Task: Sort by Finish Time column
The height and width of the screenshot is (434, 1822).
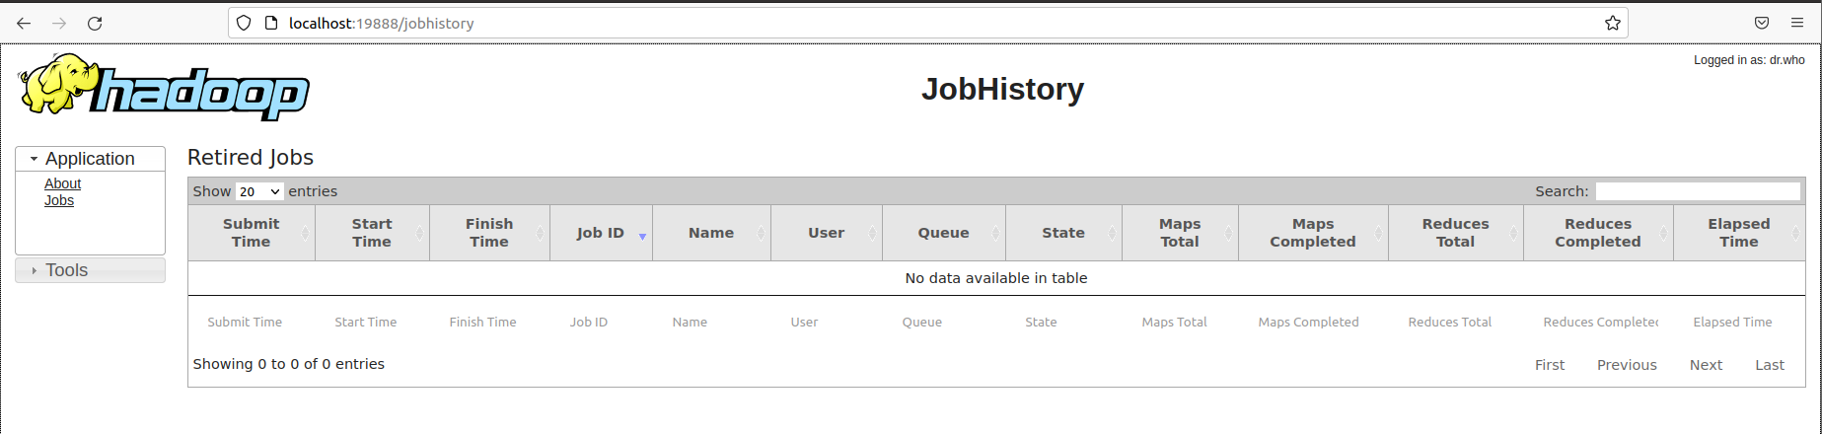Action: tap(489, 233)
